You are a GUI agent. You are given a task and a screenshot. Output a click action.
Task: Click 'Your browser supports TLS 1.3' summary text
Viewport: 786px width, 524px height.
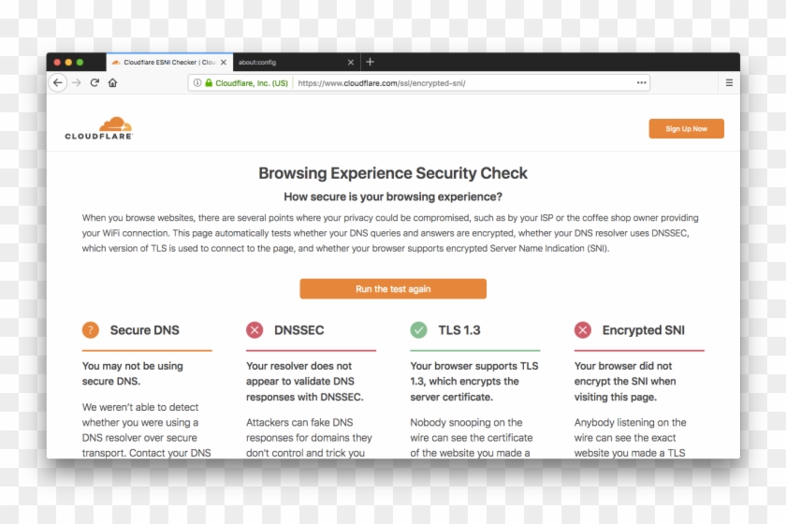pyautogui.click(x=474, y=381)
